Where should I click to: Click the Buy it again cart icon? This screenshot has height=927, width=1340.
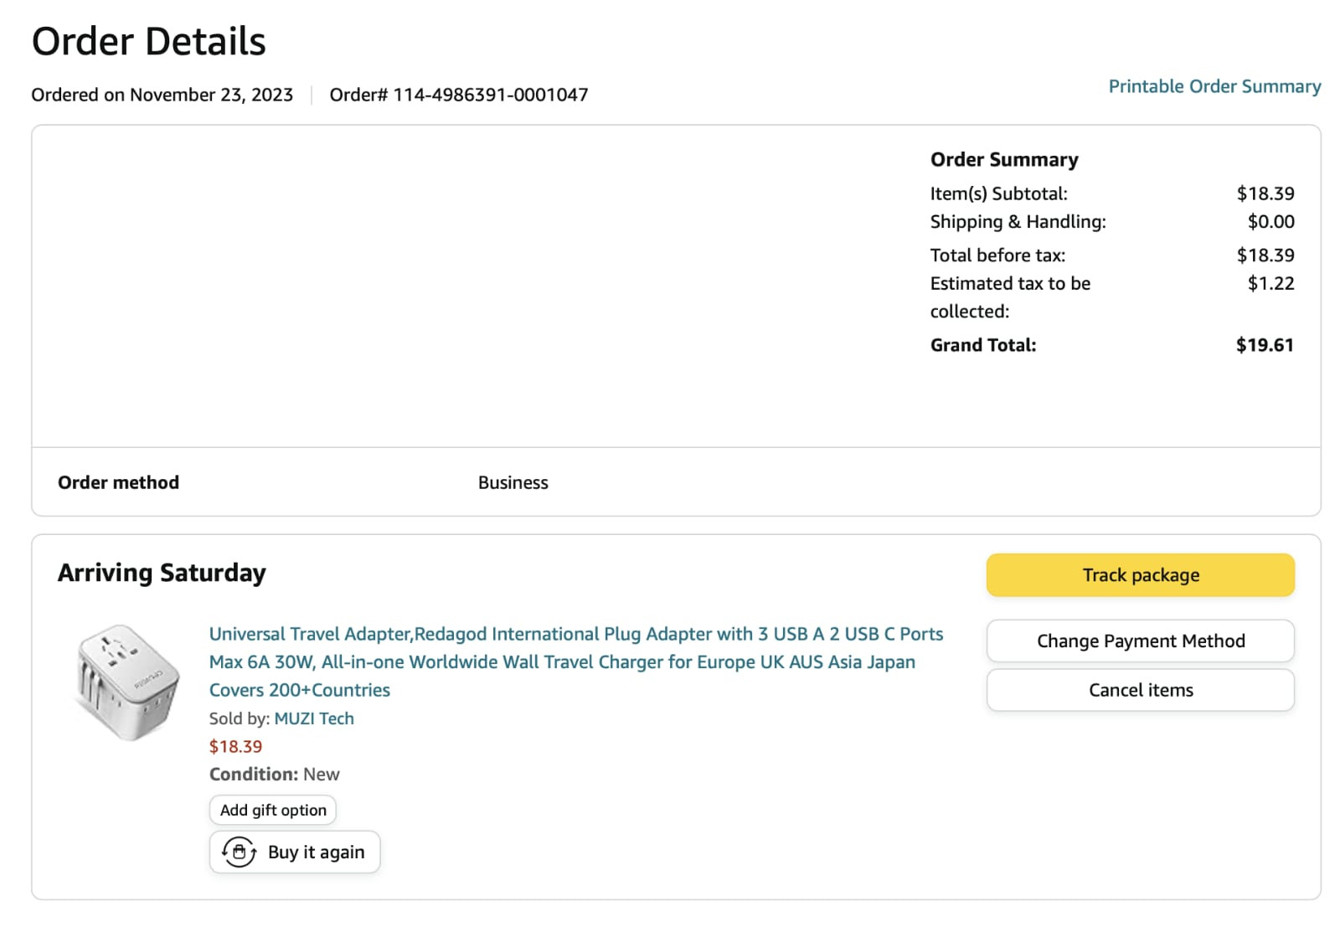pos(239,852)
